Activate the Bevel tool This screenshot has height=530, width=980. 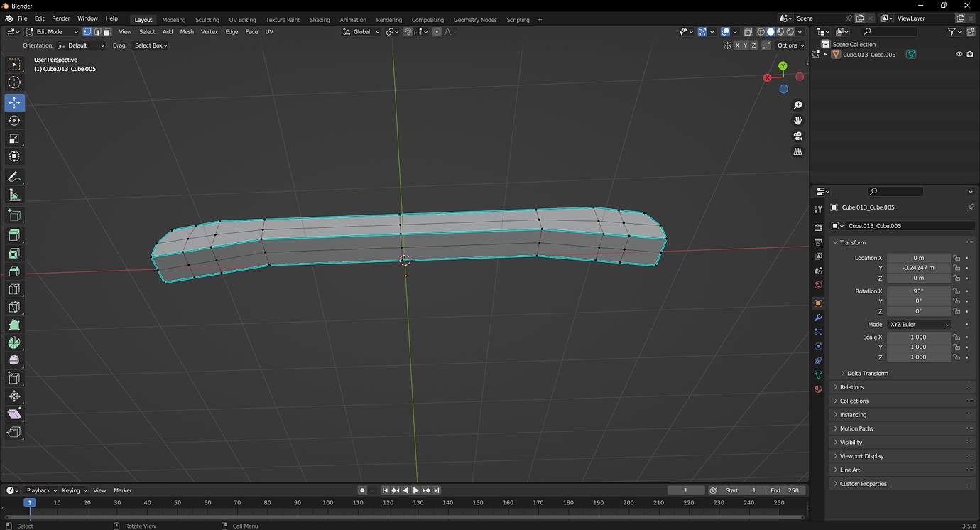pos(14,271)
